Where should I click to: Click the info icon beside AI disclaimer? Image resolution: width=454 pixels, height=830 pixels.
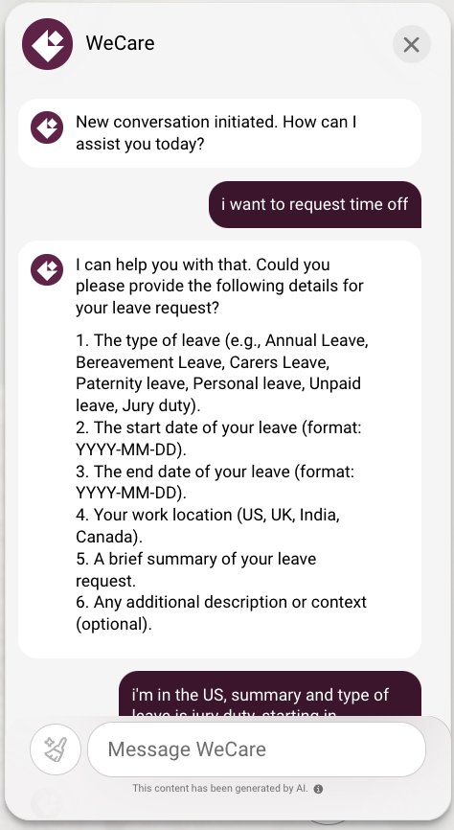click(x=318, y=789)
